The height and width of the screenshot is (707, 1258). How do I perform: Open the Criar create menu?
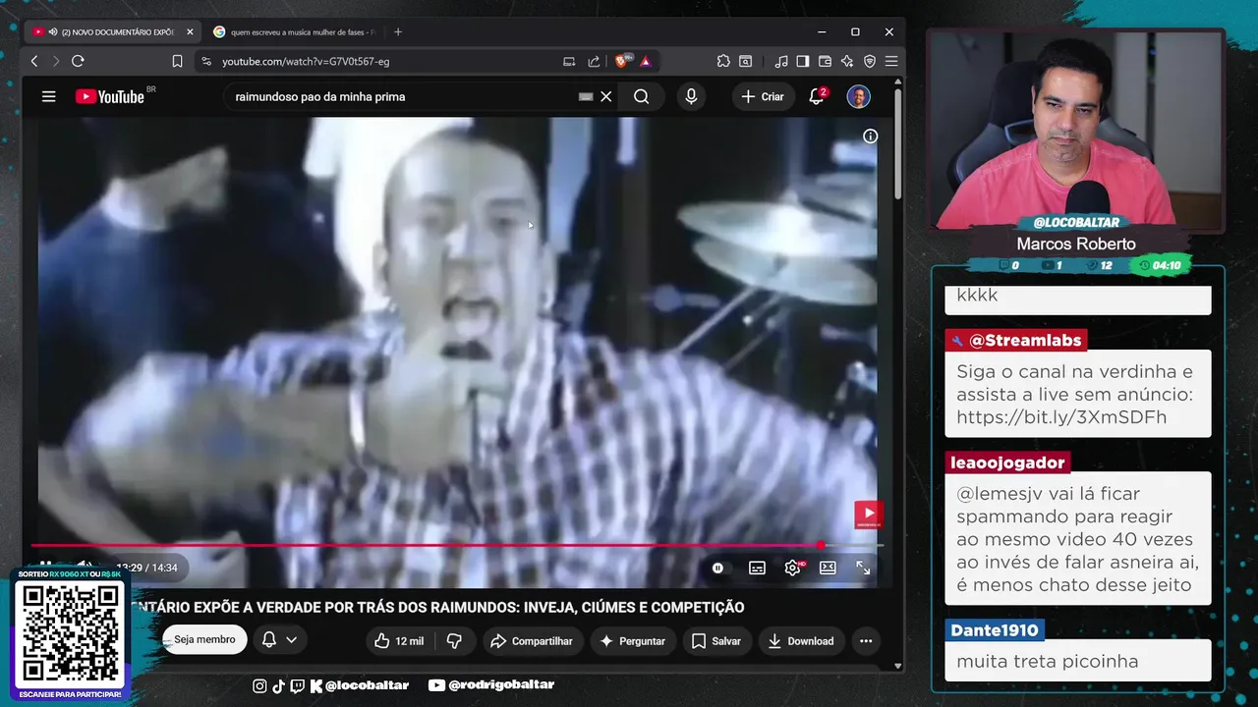763,96
